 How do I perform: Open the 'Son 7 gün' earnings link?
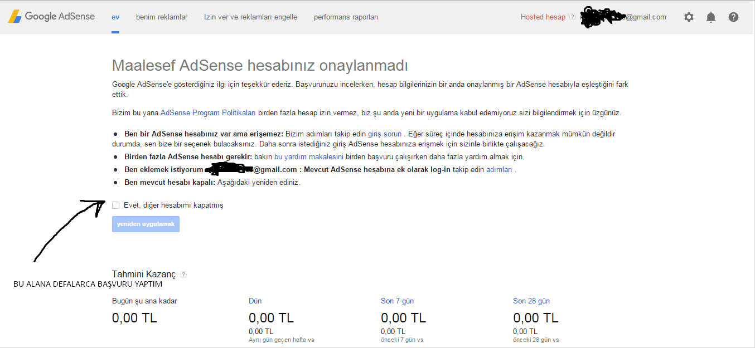pos(397,301)
